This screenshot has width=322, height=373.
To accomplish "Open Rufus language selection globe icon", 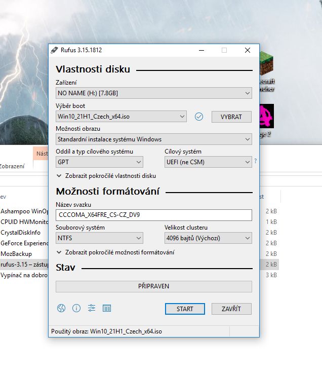I will click(x=61, y=308).
